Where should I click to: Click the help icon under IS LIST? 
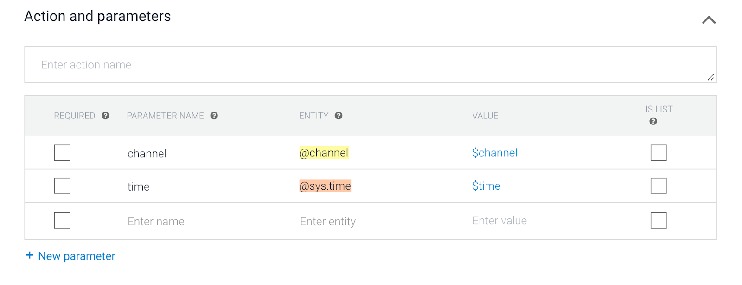[x=653, y=121]
